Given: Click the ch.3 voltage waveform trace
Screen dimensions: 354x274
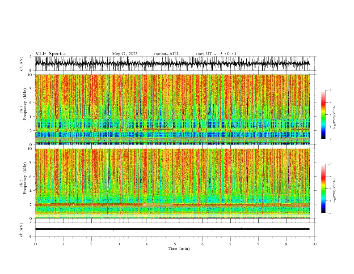Looking at the screenshot, I should click(172, 229).
